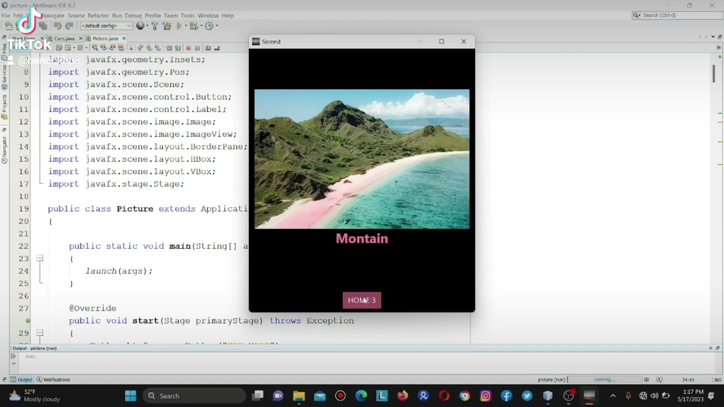
Task: Open the Projects side panel tab
Action: 4,106
